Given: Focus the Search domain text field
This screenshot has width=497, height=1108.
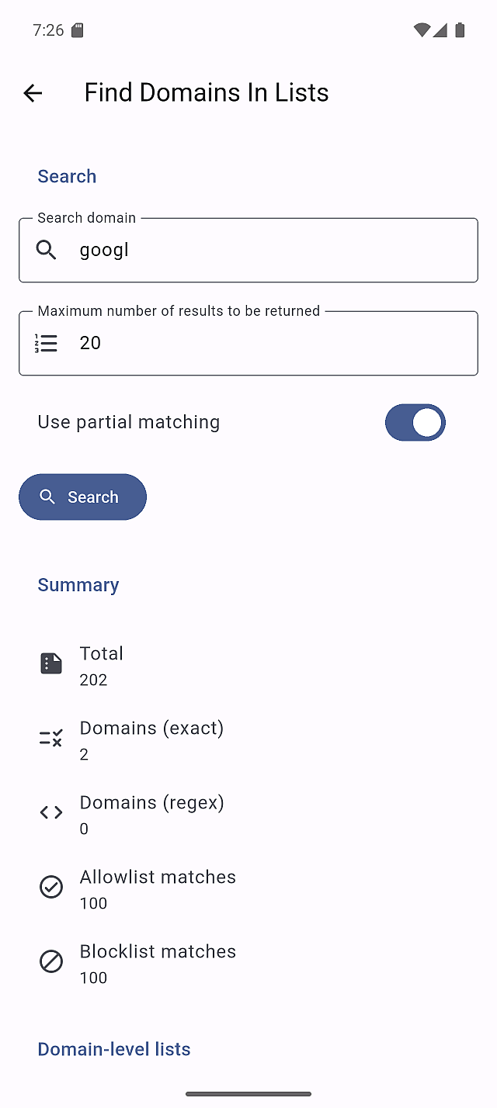Looking at the screenshot, I should [x=264, y=250].
